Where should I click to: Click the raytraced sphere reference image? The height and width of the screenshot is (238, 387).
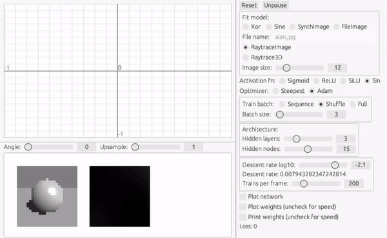(x=47, y=196)
